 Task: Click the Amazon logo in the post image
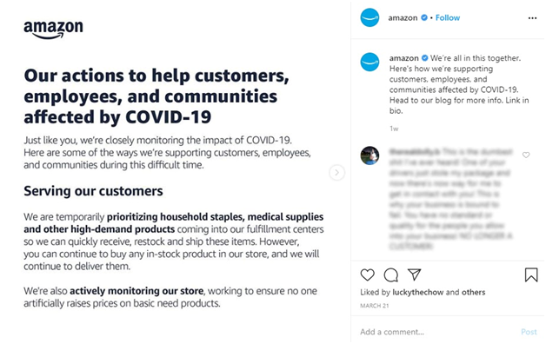(x=53, y=30)
